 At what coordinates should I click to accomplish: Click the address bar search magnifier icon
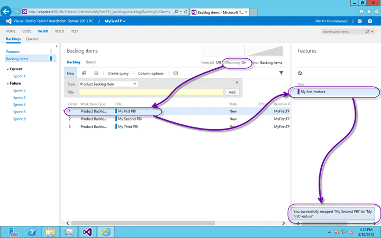pos(176,12)
